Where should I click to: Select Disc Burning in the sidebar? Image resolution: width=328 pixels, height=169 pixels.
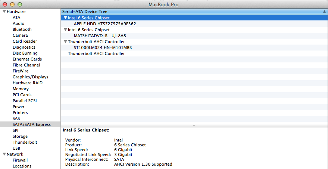click(x=25, y=53)
